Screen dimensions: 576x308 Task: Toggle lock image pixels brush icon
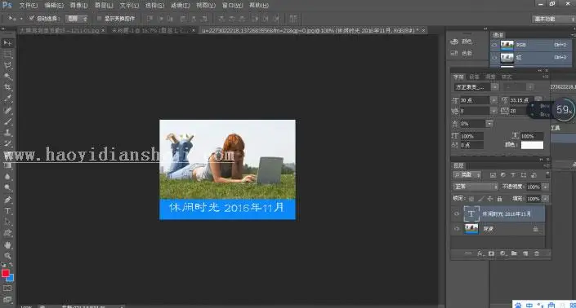click(480, 199)
